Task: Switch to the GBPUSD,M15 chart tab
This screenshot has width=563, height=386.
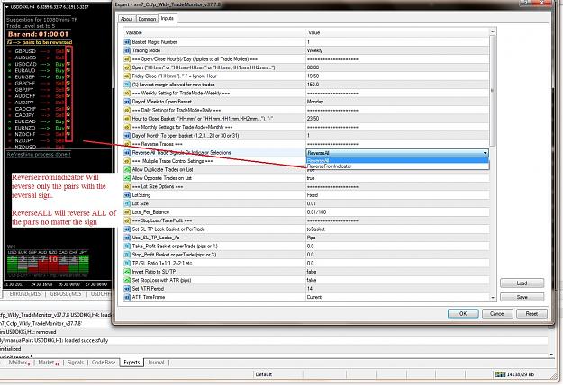Action: pos(66,294)
